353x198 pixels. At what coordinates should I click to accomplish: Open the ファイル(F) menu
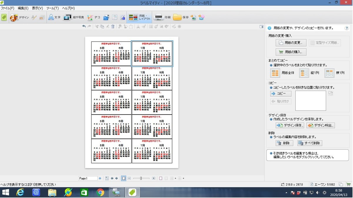coord(7,8)
